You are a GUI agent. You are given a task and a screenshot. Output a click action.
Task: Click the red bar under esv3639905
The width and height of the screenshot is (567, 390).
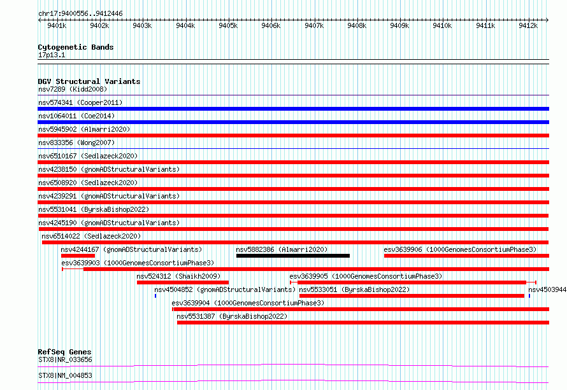(412, 282)
